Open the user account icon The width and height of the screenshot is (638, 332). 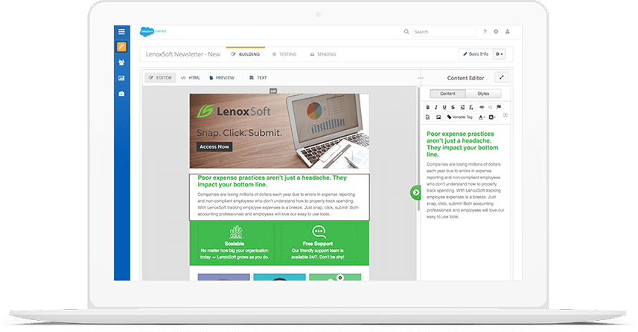click(x=508, y=32)
